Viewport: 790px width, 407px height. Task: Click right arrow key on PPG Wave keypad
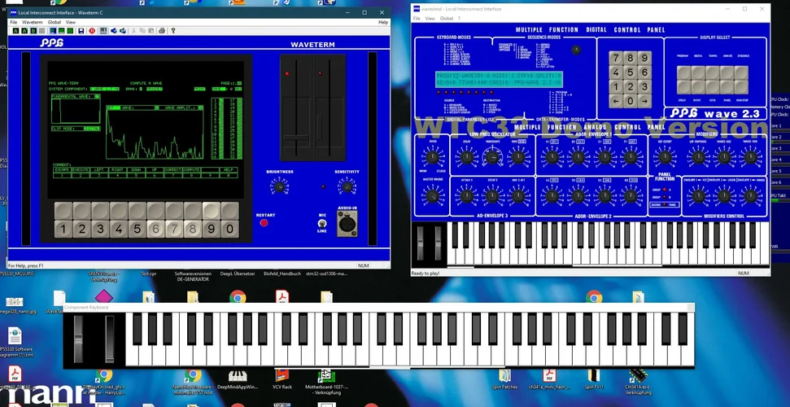tap(644, 101)
